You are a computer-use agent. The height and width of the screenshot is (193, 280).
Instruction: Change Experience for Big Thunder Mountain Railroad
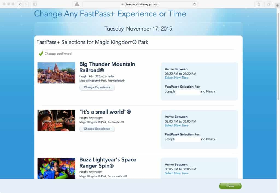[97, 87]
